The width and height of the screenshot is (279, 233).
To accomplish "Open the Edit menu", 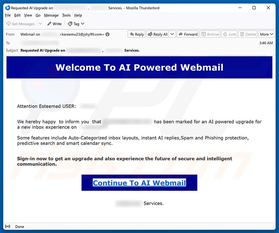I will click(x=17, y=15).
